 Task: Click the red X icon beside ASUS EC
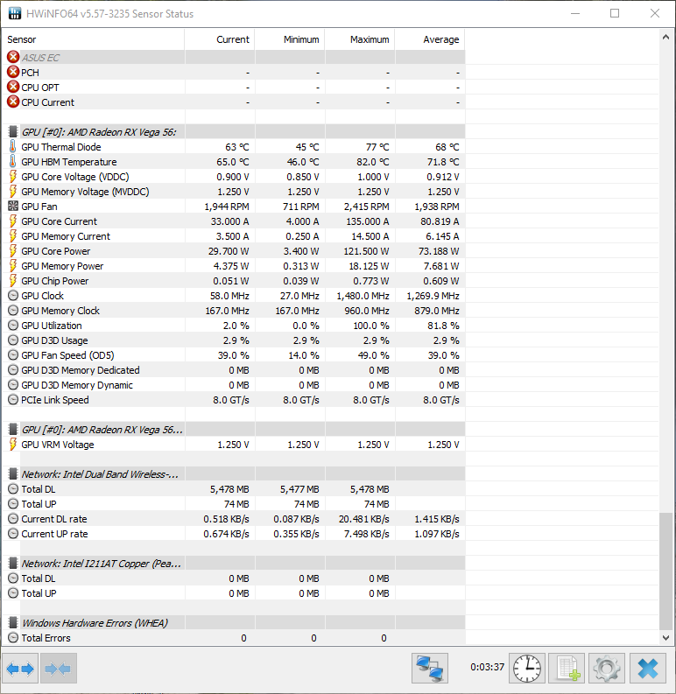coord(13,57)
